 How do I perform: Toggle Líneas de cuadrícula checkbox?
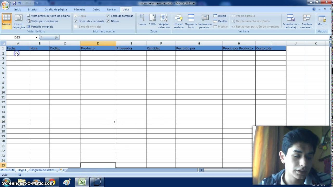[76, 21]
